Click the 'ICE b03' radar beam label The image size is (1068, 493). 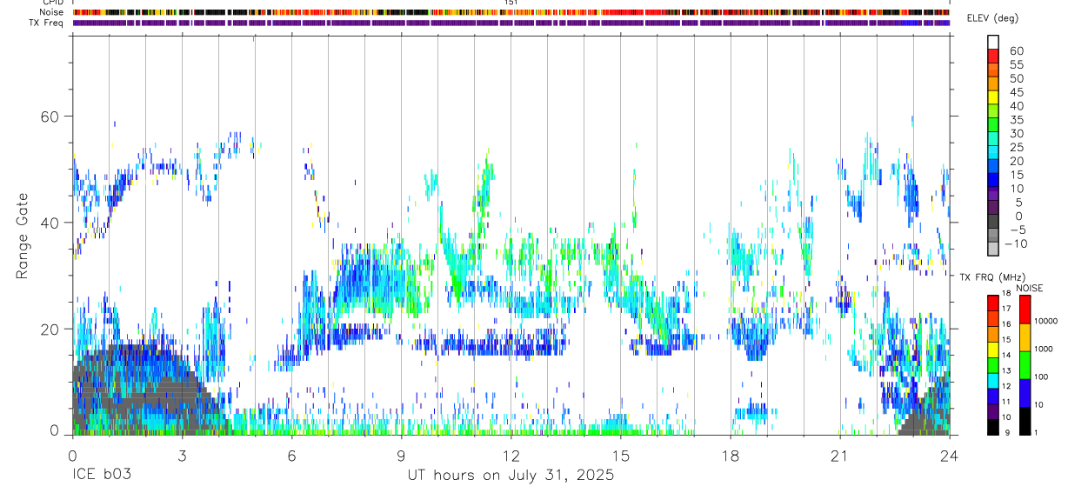coord(101,476)
